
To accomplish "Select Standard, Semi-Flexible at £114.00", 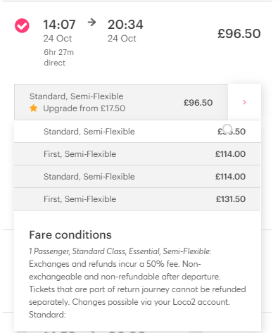I will pos(137,177).
